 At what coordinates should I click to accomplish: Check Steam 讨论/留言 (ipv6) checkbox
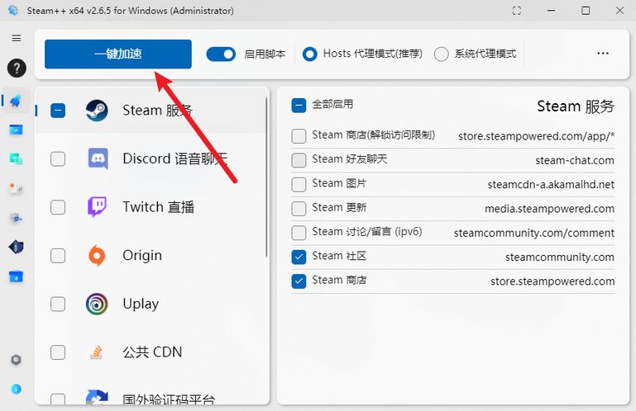pos(299,233)
